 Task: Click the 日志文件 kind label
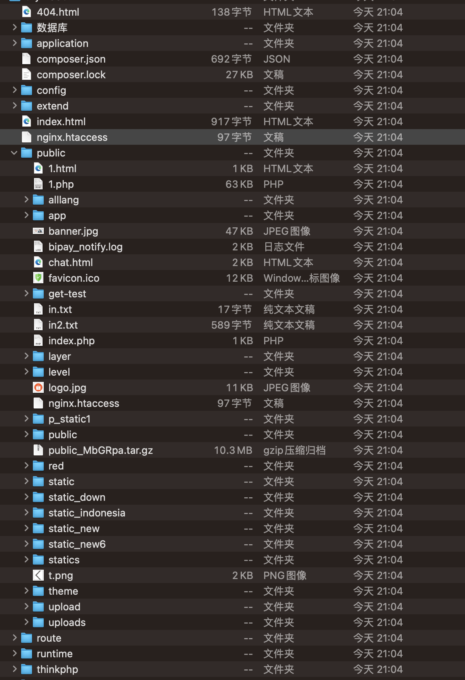(x=284, y=247)
